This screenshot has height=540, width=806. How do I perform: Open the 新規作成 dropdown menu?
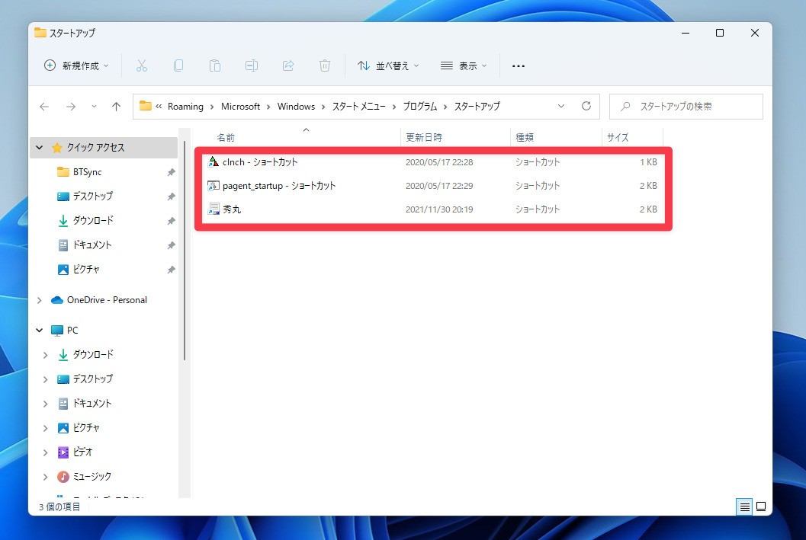click(x=76, y=66)
